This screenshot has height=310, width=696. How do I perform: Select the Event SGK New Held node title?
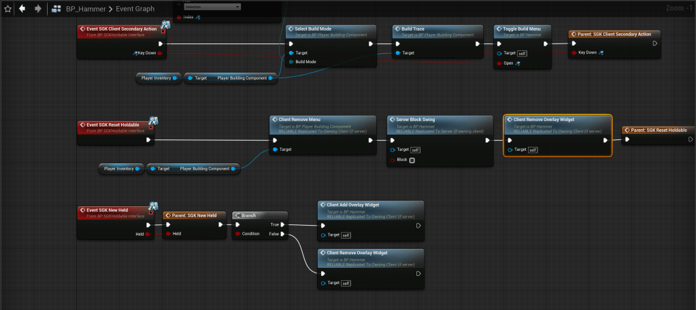108,210
